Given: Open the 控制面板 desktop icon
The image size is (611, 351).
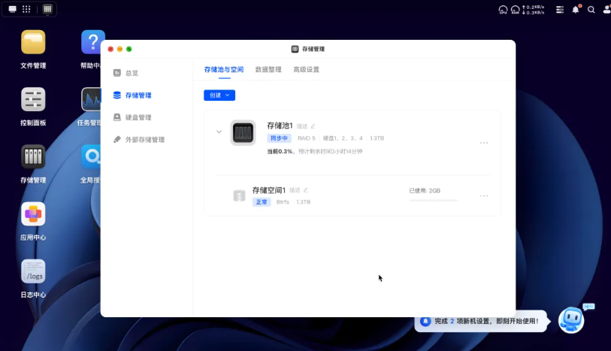Looking at the screenshot, I should point(33,99).
